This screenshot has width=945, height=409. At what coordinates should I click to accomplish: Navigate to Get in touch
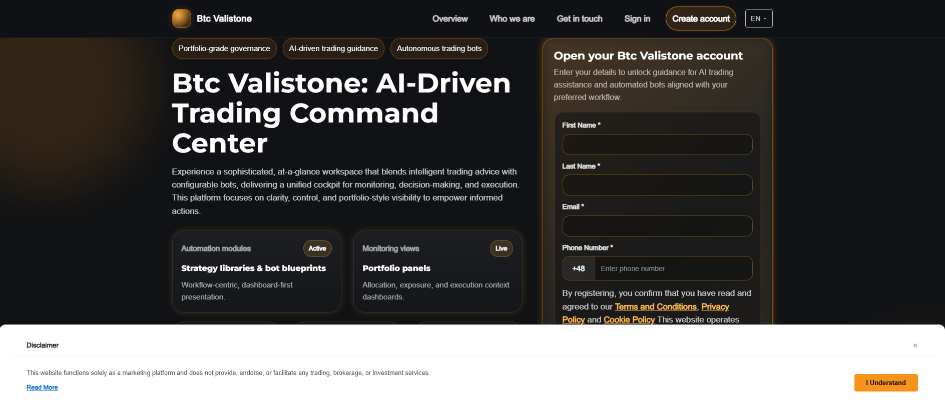[580, 18]
